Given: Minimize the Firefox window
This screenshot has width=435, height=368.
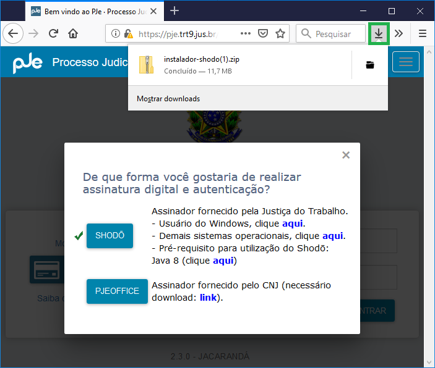Looking at the screenshot, I should (x=363, y=11).
